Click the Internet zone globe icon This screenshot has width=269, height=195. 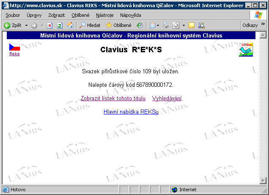click(175, 190)
